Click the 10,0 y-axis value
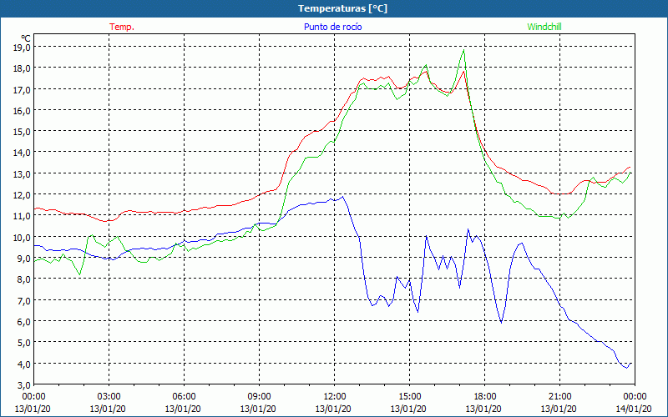The width and height of the screenshot is (668, 417). tap(23, 237)
